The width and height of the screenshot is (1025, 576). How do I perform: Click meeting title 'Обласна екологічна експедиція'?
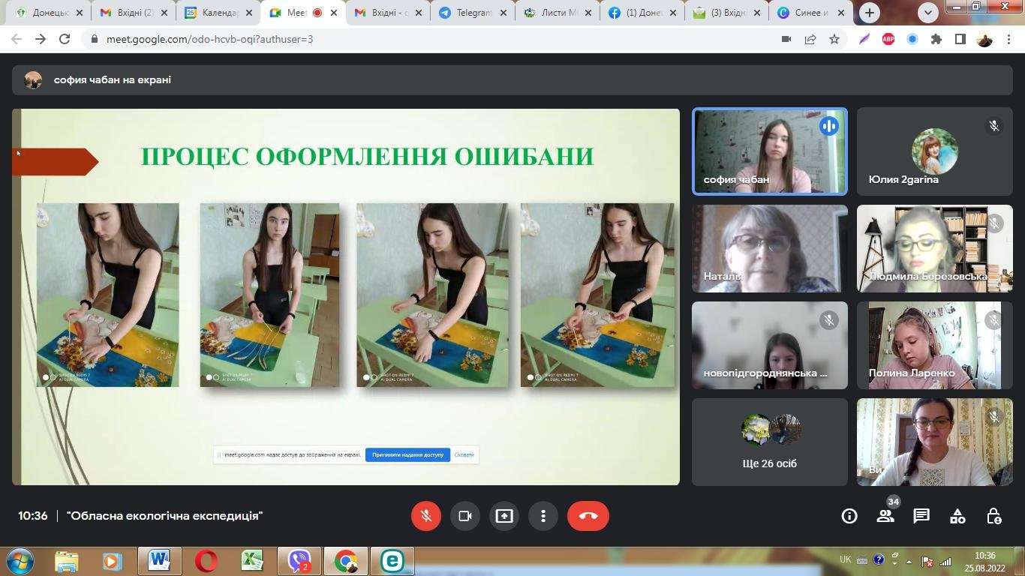(164, 516)
